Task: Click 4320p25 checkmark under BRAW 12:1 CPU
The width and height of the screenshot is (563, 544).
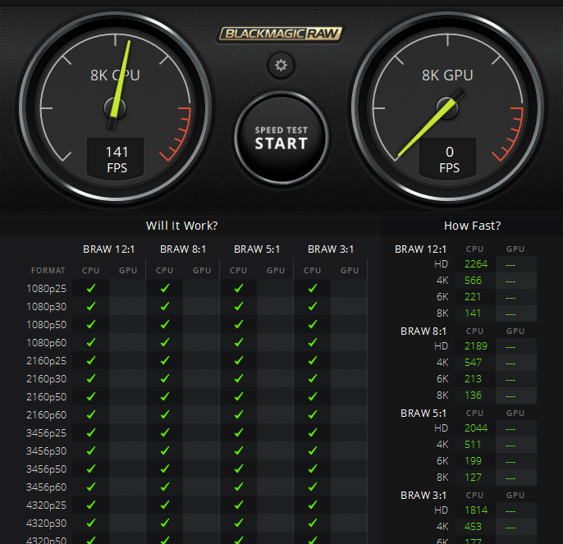Action: 91,505
